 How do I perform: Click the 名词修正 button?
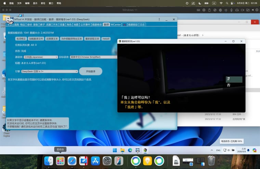pyautogui.click(x=21, y=39)
